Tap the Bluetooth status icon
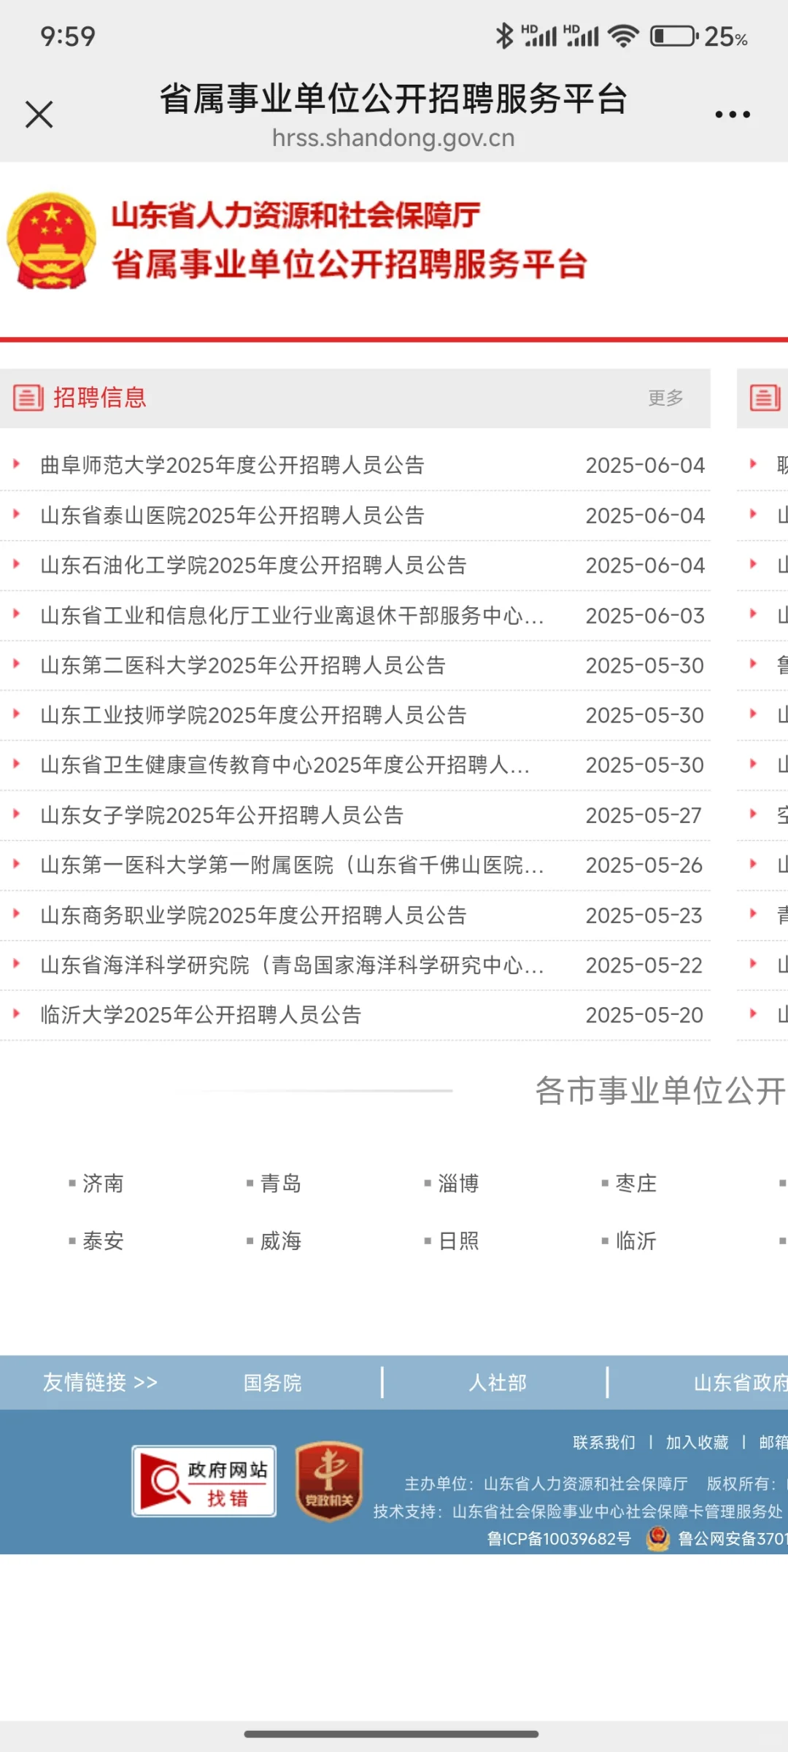Image resolution: width=788 pixels, height=1752 pixels. point(504,36)
